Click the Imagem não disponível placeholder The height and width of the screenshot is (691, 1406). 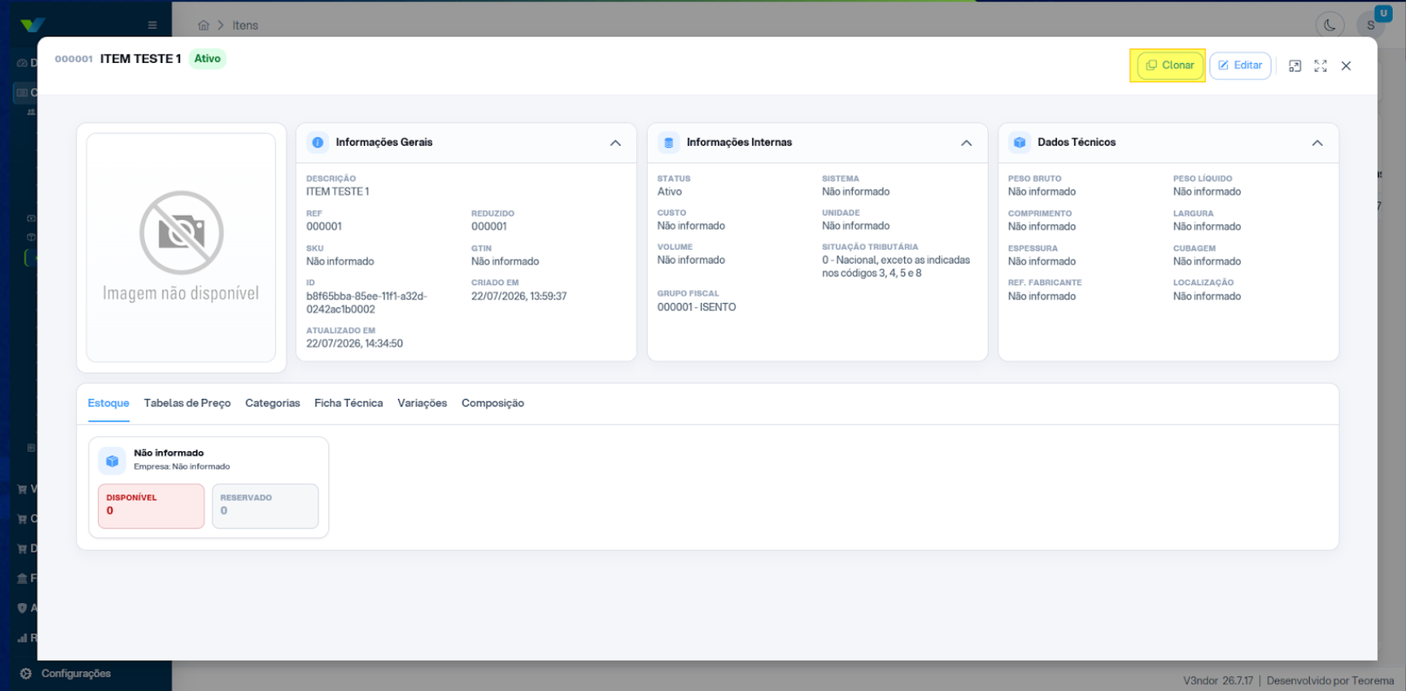[181, 247]
